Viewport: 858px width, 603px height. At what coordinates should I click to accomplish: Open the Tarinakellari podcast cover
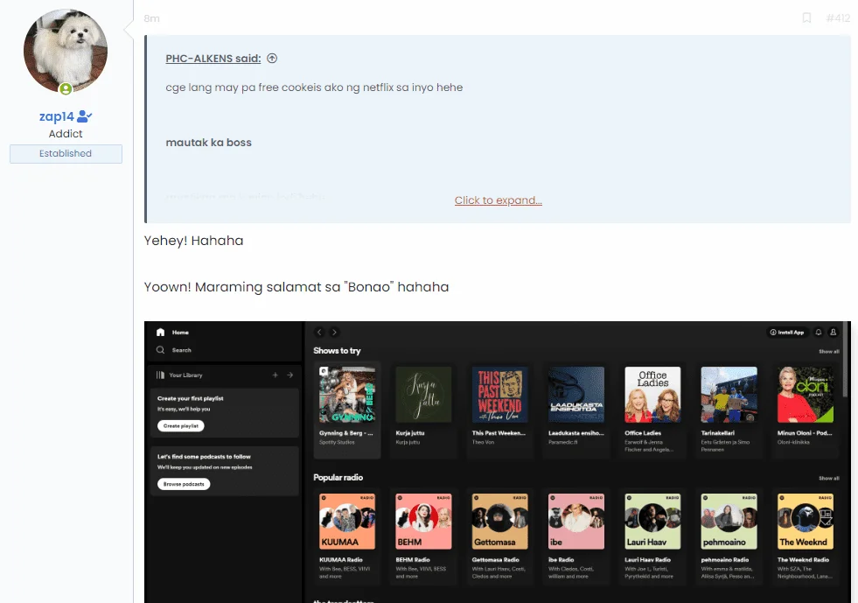coord(729,395)
